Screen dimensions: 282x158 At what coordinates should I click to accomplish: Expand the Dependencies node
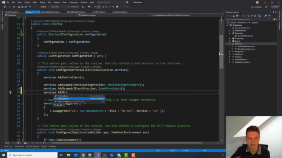230,30
